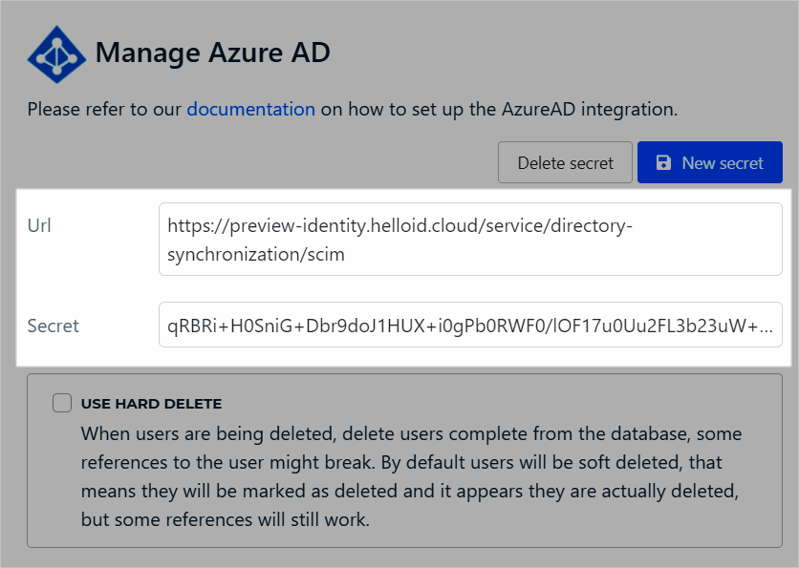Click the ellipsis ending the secret value
This screenshot has width=799, height=568.
click(767, 326)
